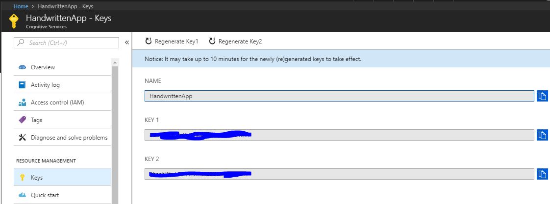Click the Keys sidebar key icon
Viewport: 550px width, 204px height.
point(22,178)
